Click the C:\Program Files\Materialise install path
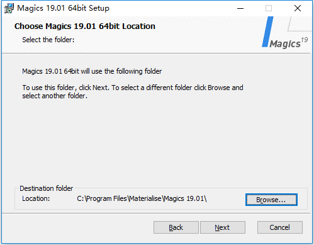 [142, 198]
